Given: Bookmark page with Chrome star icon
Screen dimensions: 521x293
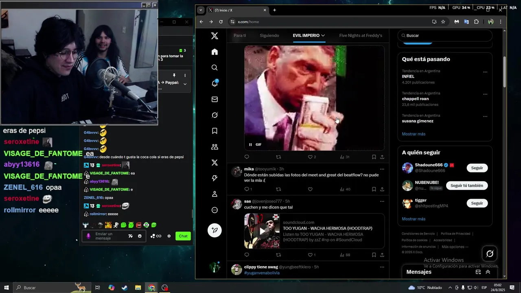Looking at the screenshot, I should [443, 22].
